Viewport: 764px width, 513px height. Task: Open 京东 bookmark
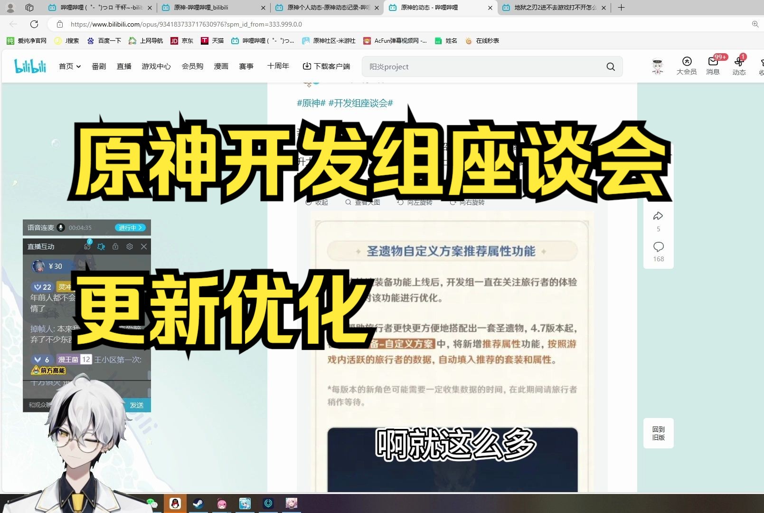point(182,41)
